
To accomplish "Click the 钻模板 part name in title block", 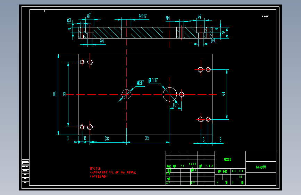I will pyautogui.click(x=261, y=167).
